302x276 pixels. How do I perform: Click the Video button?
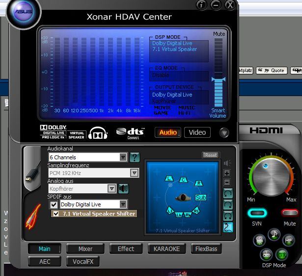197,132
